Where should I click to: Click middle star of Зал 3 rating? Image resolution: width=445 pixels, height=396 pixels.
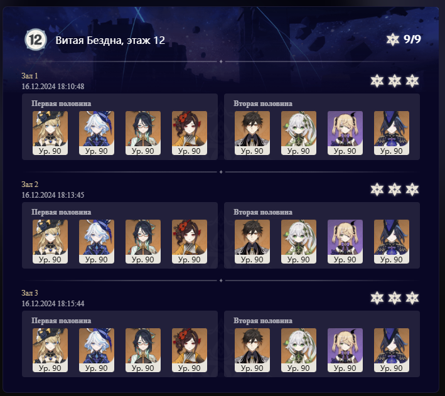(x=395, y=298)
